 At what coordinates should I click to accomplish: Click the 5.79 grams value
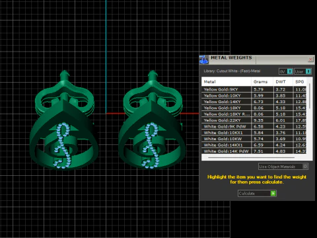[x=258, y=89]
